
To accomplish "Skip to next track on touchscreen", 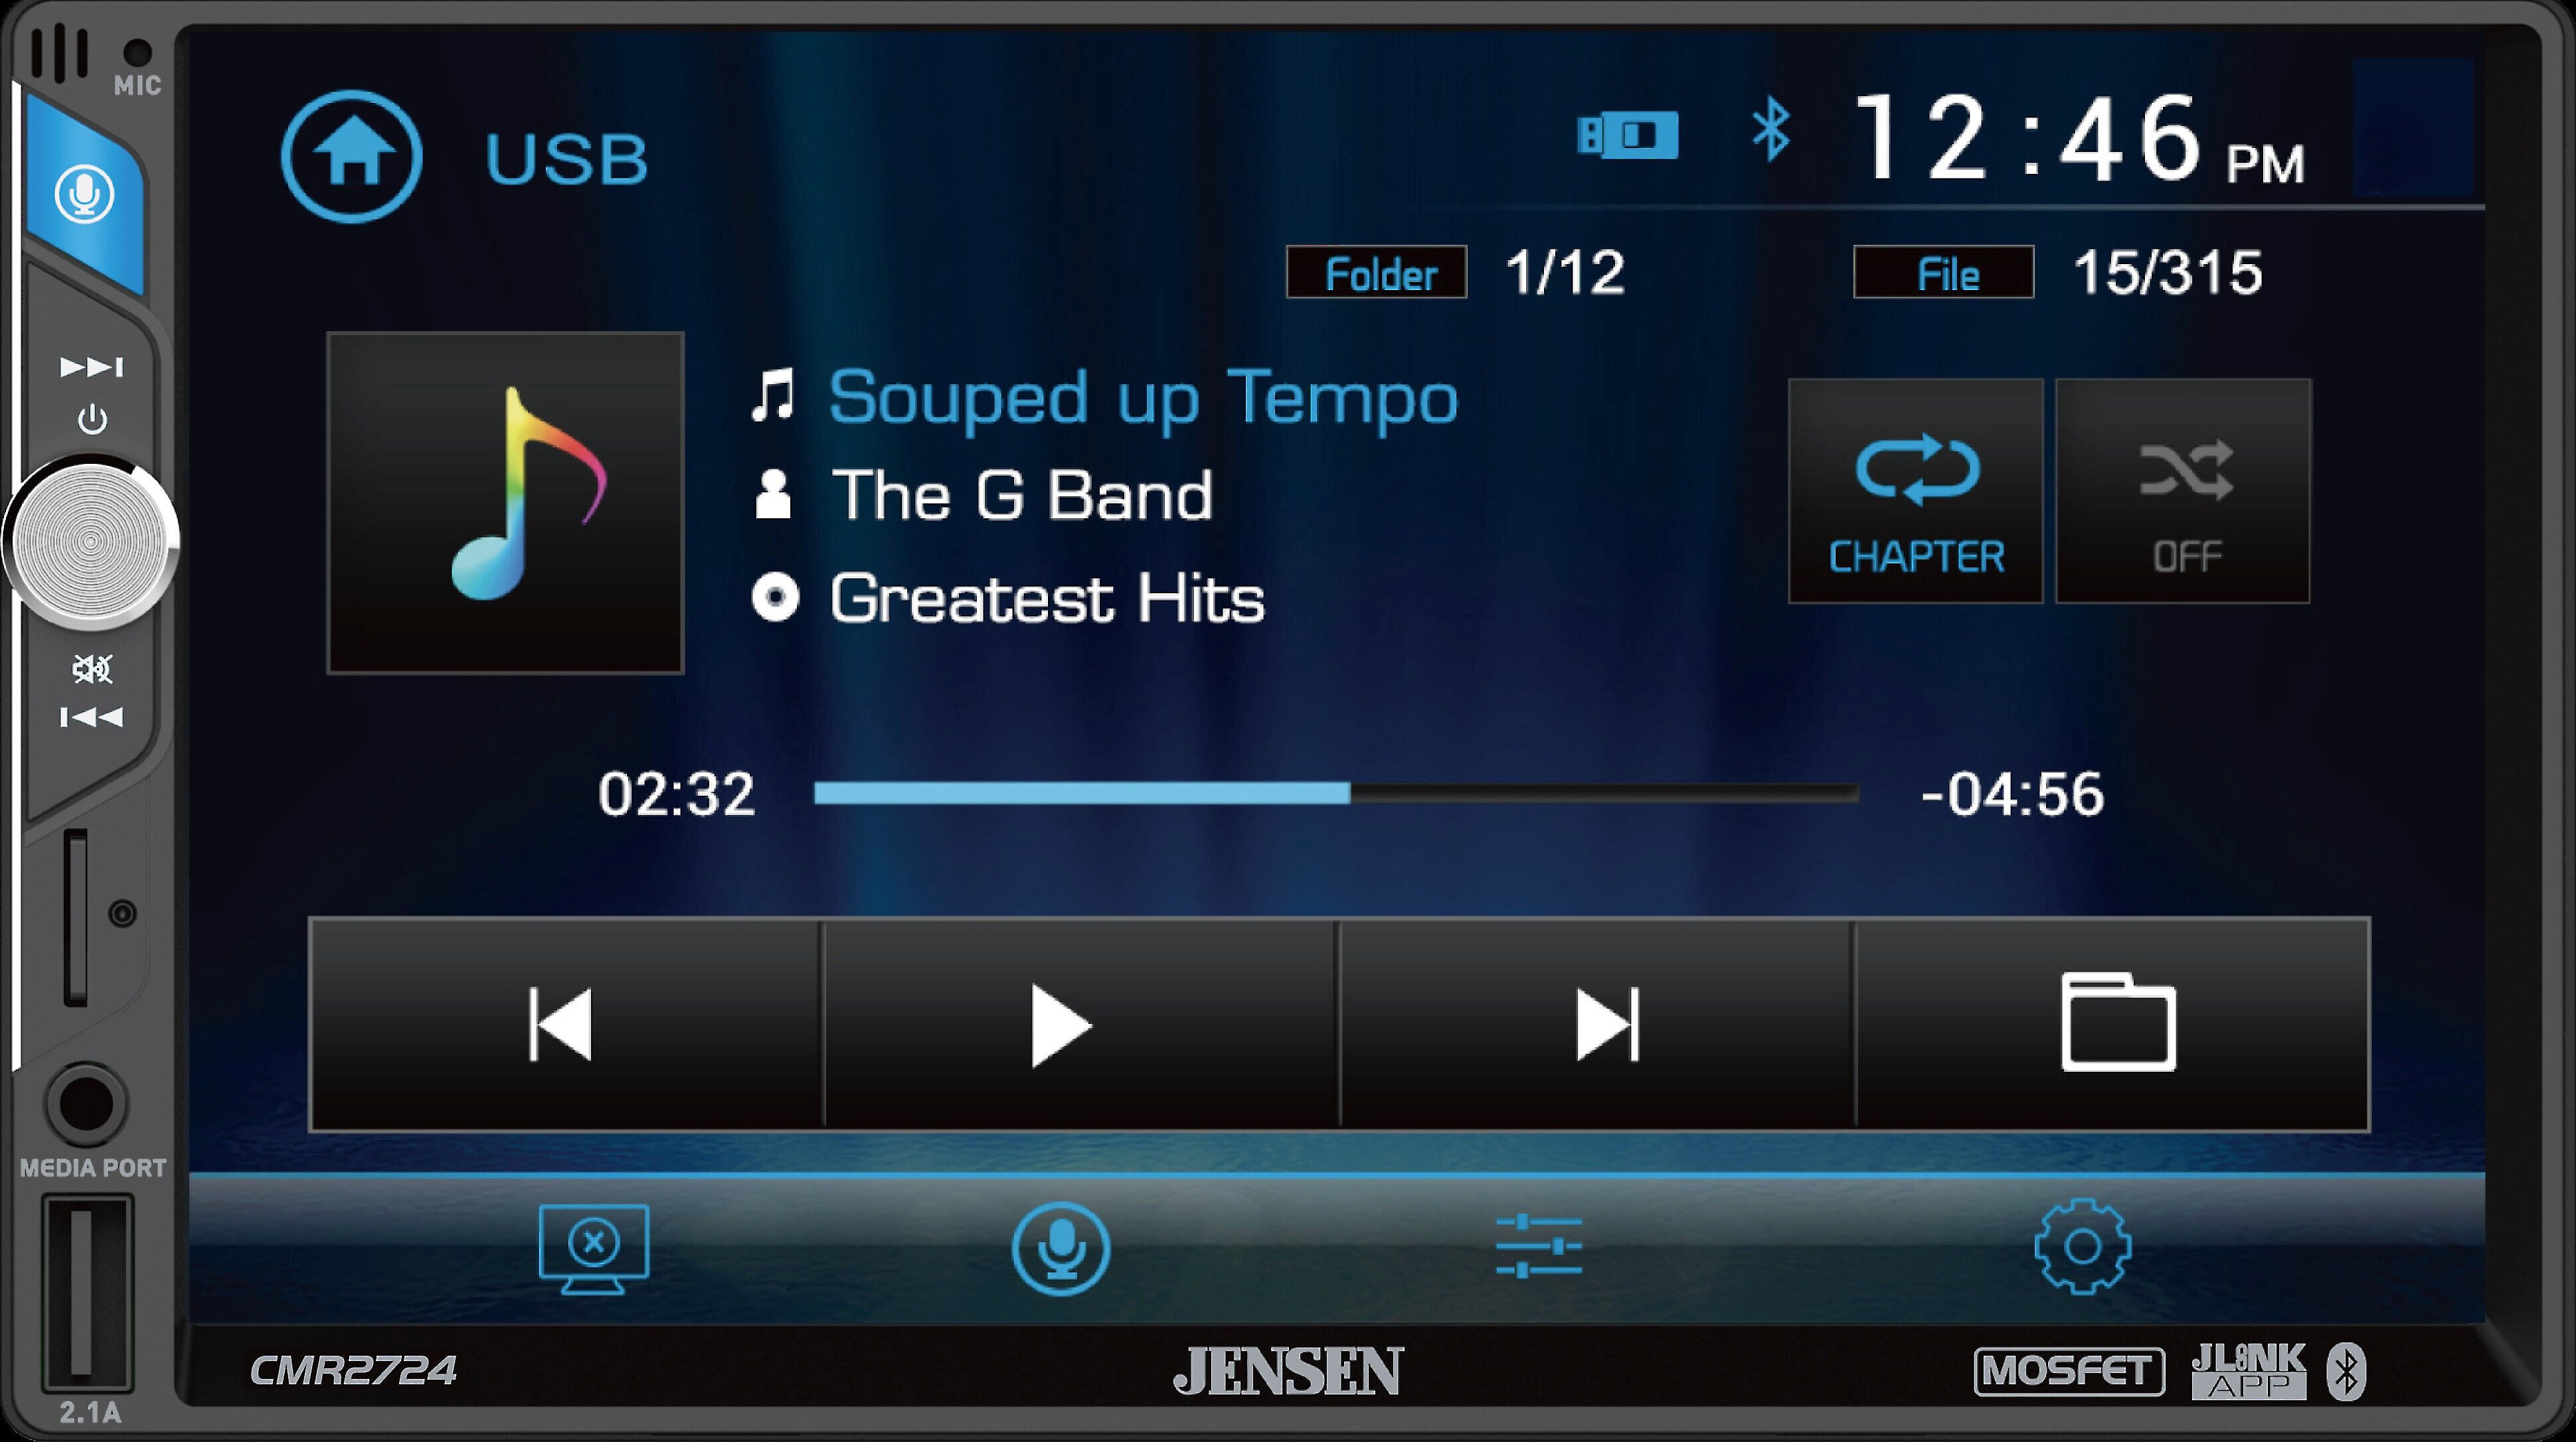I will pos(1597,1025).
